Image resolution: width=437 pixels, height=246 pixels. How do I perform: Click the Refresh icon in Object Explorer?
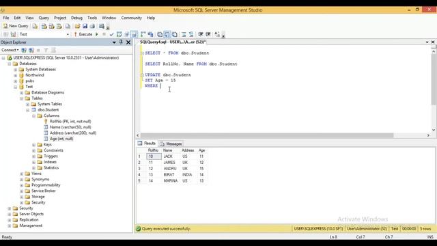[x=53, y=50]
